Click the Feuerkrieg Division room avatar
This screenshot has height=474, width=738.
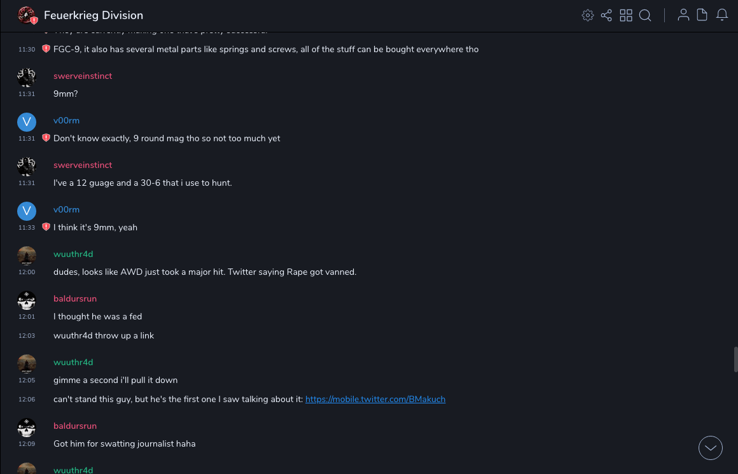click(27, 15)
